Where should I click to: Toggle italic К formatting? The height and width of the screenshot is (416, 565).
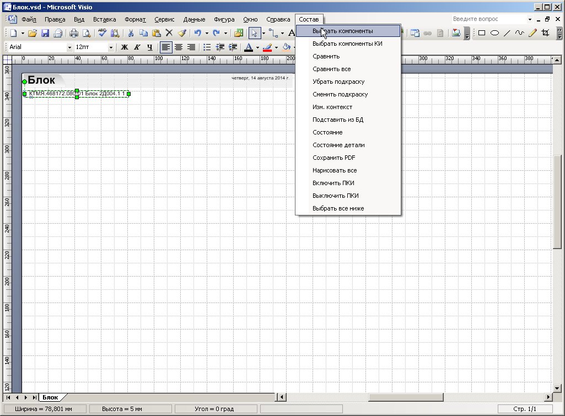[x=137, y=47]
